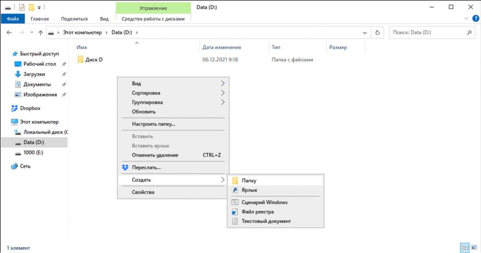Click the Диск D folder icon

tap(81, 60)
